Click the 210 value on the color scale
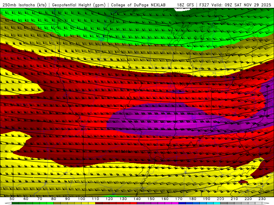This screenshot has width=274, height=205. pyautogui.click(x=234, y=199)
